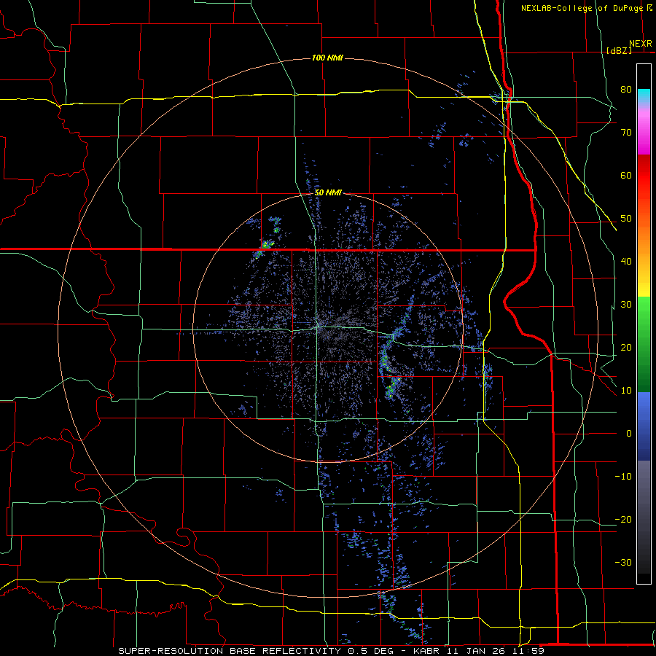Click the blue band of the color bar
656x656 pixels.
pyautogui.click(x=644, y=426)
